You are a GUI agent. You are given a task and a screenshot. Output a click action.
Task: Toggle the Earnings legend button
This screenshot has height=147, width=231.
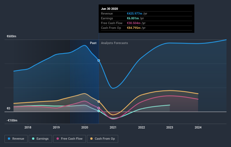click(40, 139)
